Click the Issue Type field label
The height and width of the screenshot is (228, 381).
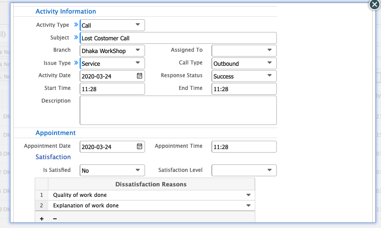pos(57,63)
